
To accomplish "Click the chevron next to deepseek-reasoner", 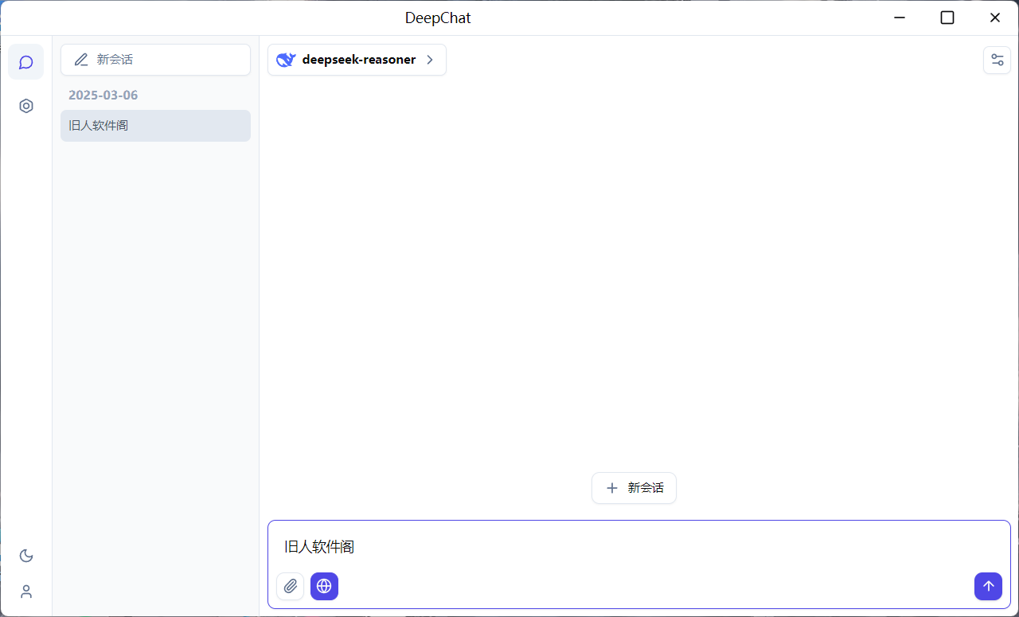I will (x=430, y=60).
